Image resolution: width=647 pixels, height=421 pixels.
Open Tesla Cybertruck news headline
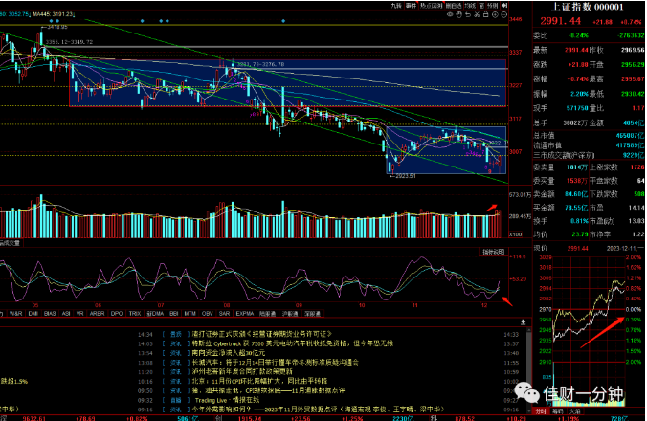point(293,343)
